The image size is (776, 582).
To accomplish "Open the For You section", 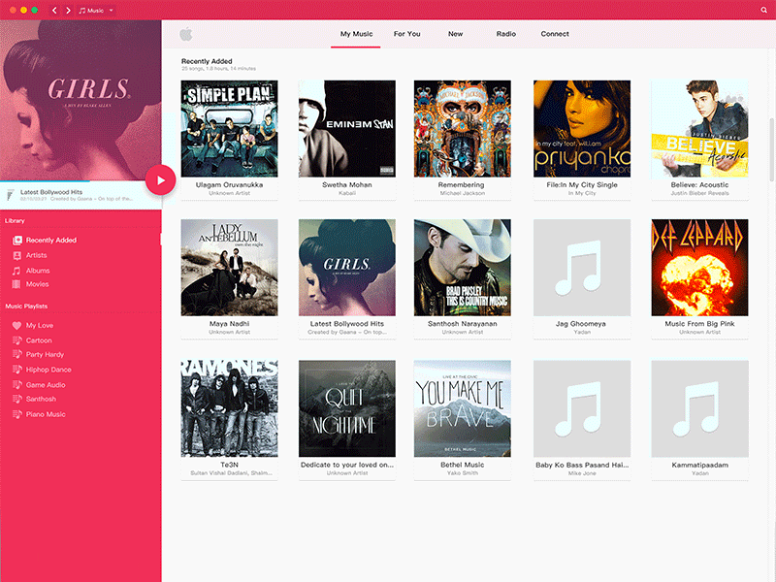I will click(x=406, y=33).
